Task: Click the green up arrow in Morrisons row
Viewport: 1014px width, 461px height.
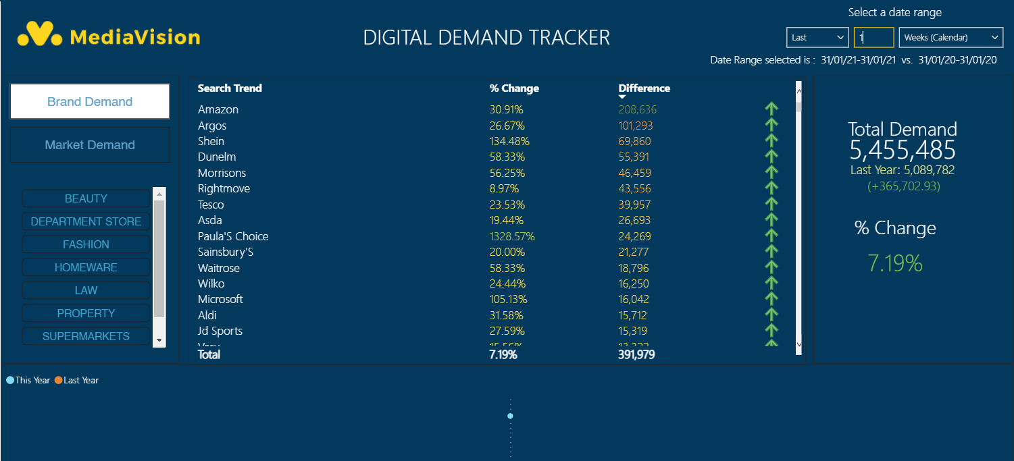Action: tap(771, 173)
